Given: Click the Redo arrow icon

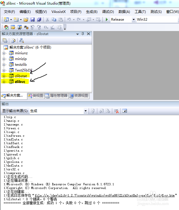Looking at the screenshot, I should pos(79,20).
